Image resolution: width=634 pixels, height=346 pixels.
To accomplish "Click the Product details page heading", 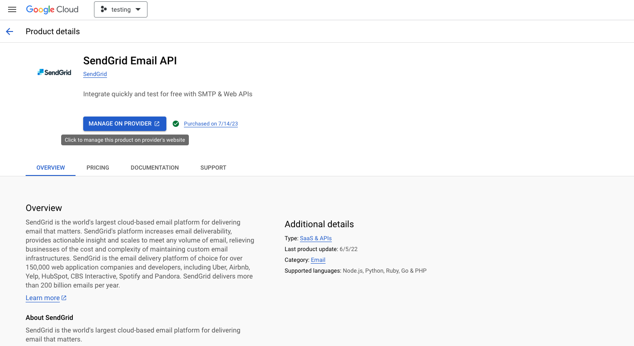I will click(53, 31).
